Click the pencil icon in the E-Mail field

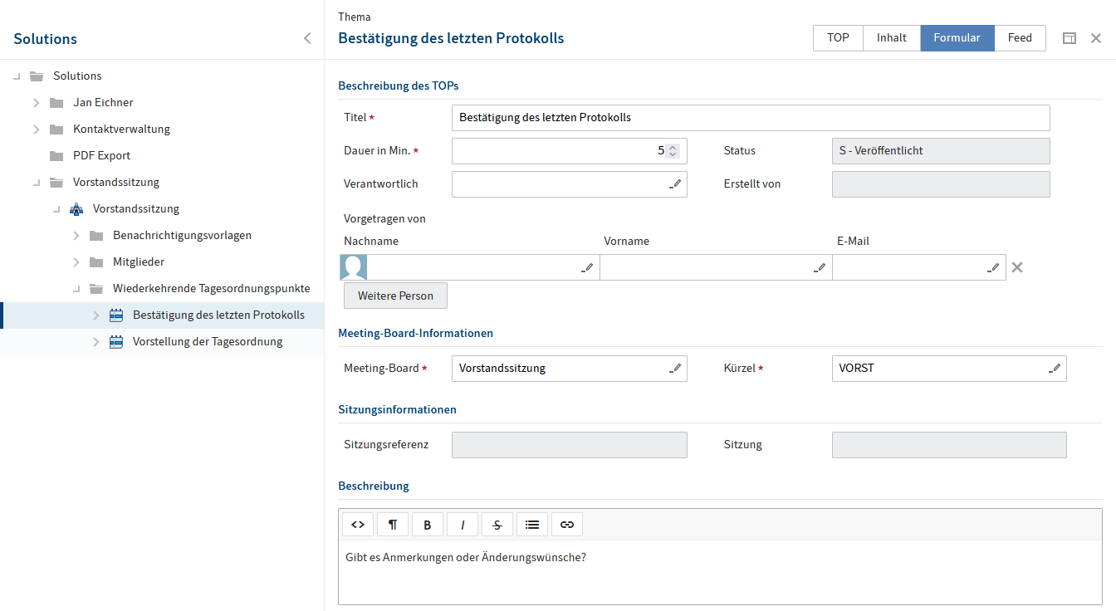point(993,267)
